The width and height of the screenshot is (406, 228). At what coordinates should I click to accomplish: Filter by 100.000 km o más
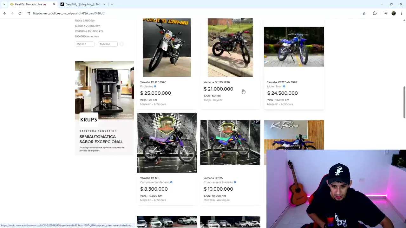pyautogui.click(x=87, y=36)
